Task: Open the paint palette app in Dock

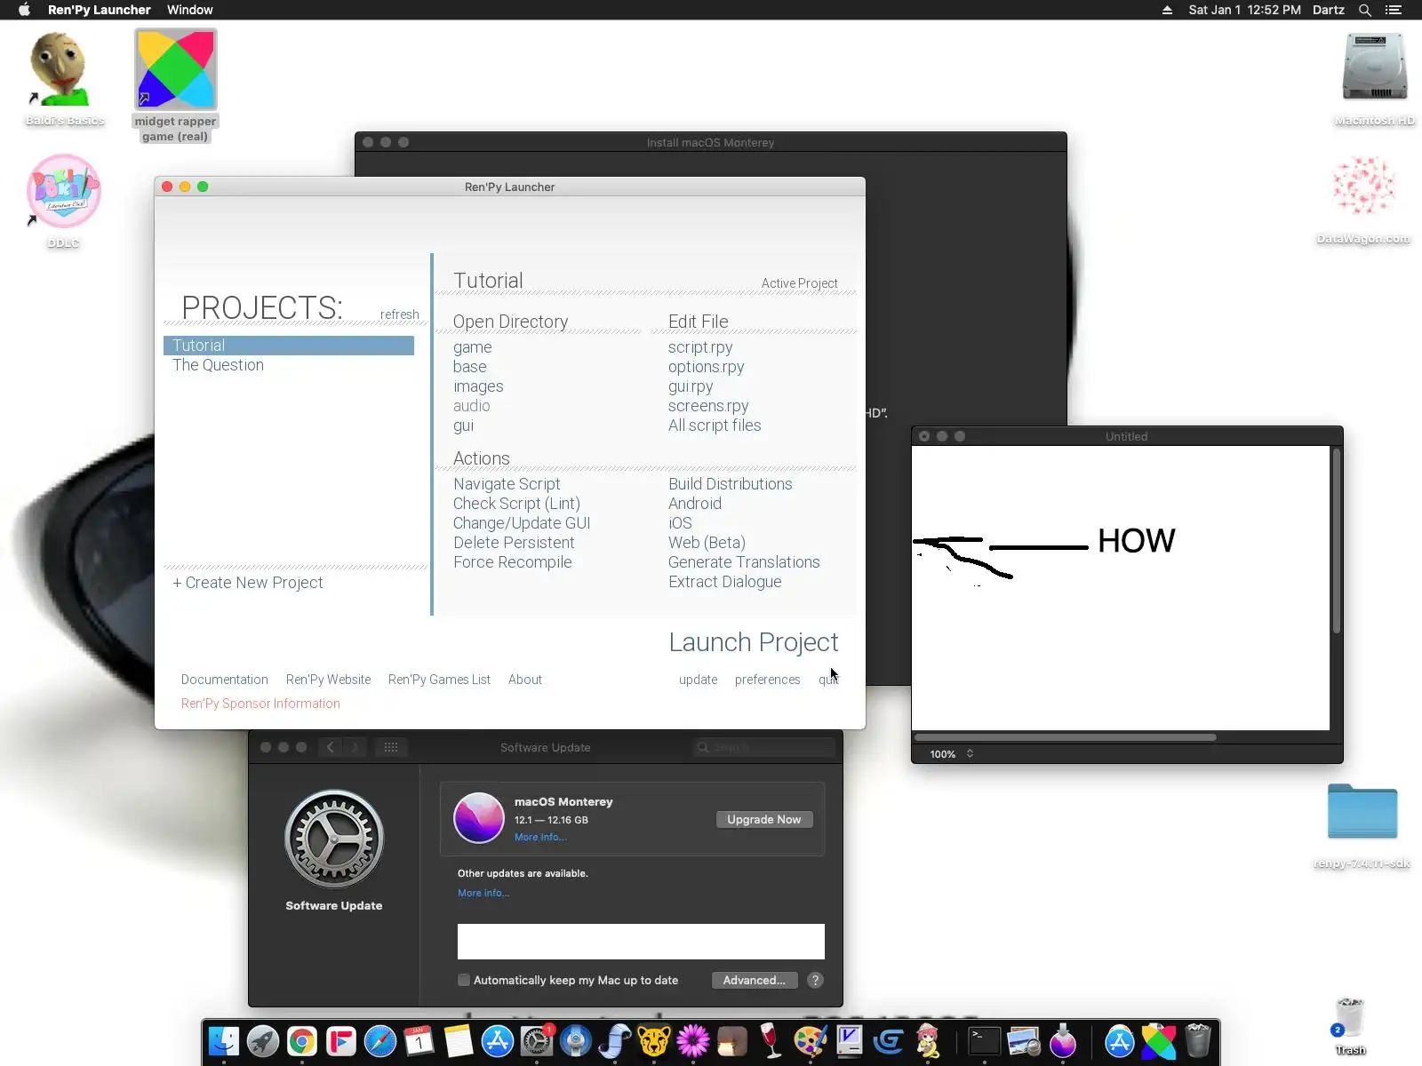Action: coord(811,1040)
